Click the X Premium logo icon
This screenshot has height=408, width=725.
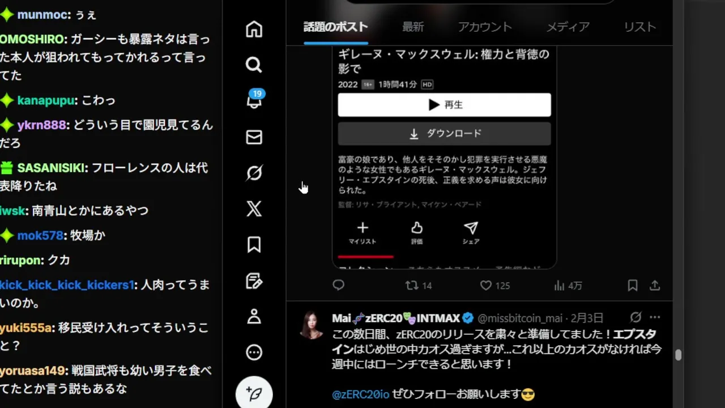(254, 209)
